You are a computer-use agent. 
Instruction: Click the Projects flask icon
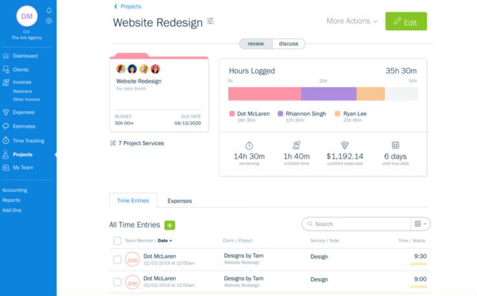[6, 154]
